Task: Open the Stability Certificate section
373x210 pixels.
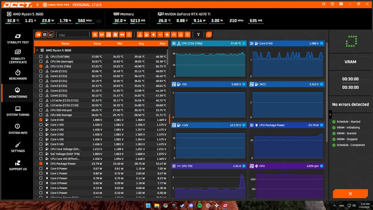Action: point(18,57)
